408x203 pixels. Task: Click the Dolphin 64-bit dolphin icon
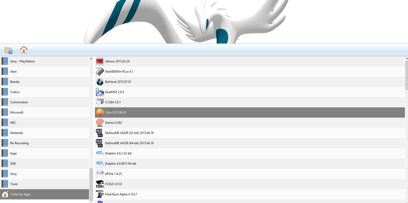[x=100, y=163]
